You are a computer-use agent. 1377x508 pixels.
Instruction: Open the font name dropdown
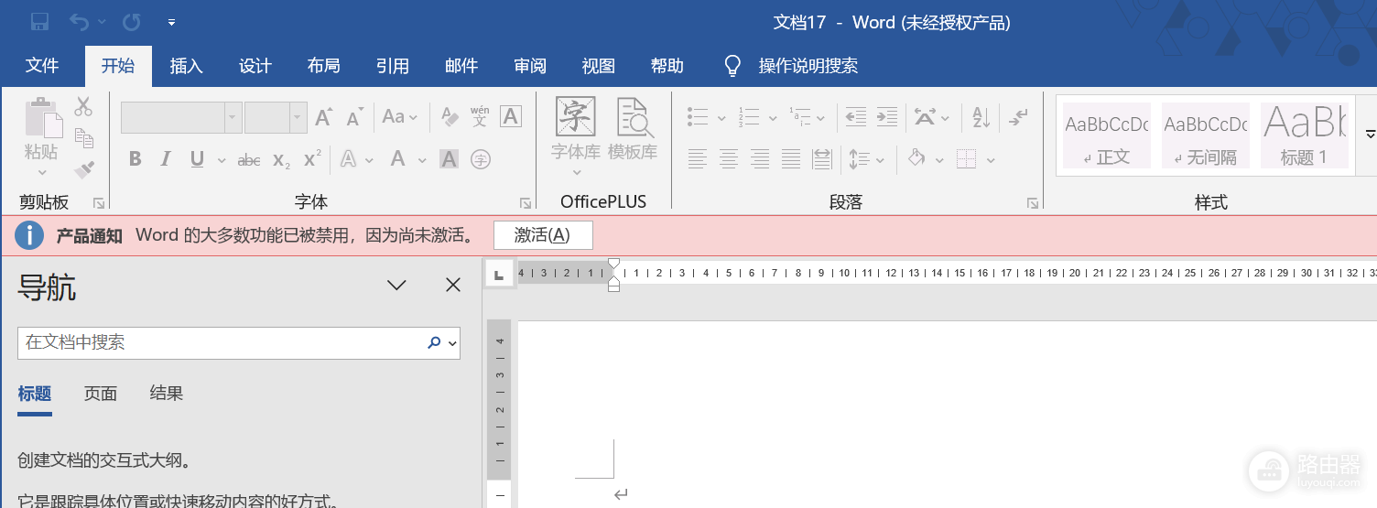click(x=233, y=117)
